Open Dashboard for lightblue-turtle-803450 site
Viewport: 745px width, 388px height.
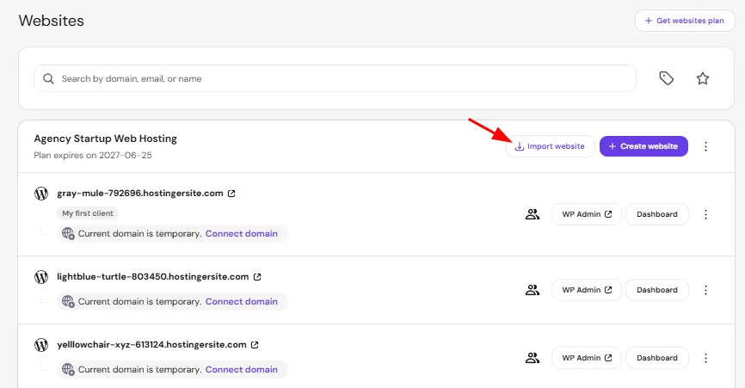pos(657,290)
